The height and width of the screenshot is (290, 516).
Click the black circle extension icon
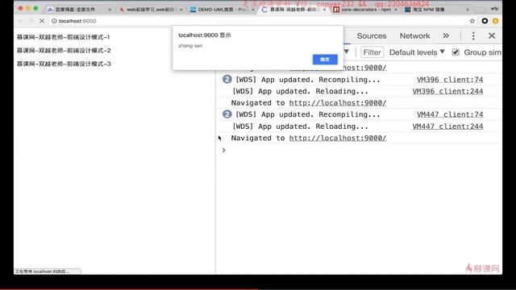pyautogui.click(x=485, y=21)
